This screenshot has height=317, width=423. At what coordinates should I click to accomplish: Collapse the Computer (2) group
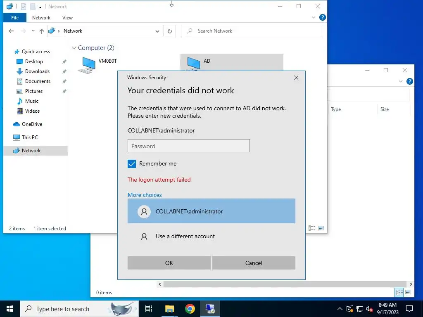74,48
